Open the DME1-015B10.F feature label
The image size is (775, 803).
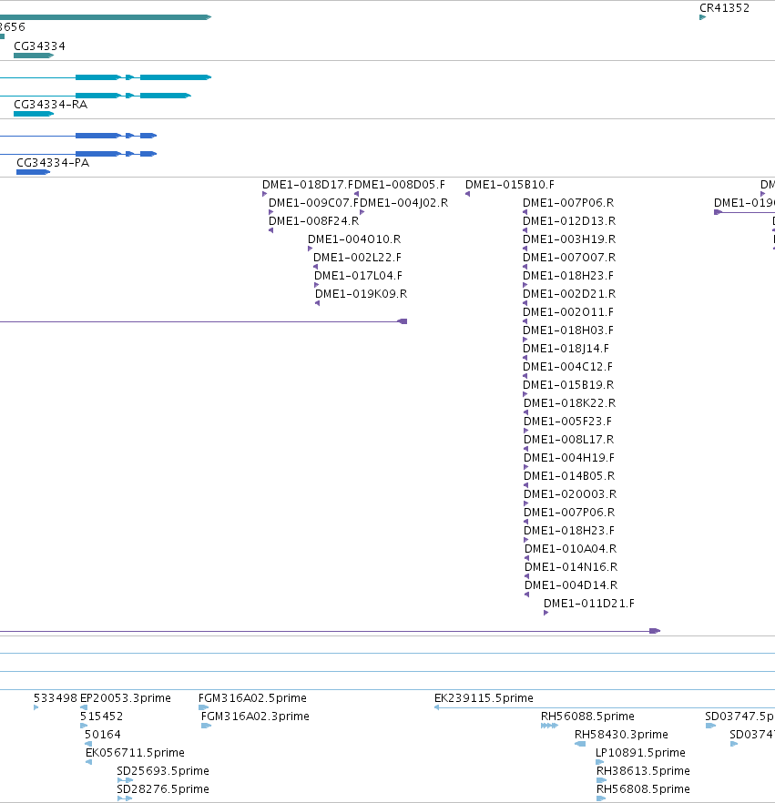(x=510, y=185)
